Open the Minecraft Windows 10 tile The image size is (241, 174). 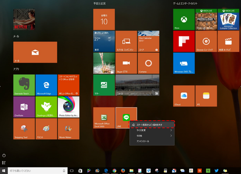(206, 19)
